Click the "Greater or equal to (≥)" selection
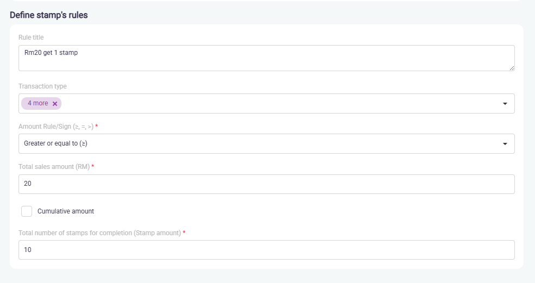The height and width of the screenshot is (283, 535). 56,144
